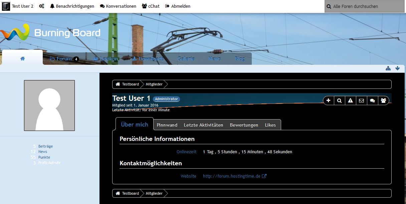Screen dimensions: 406x204
Task: Click the plus icon in profile toolbar
Action: pyautogui.click(x=329, y=100)
